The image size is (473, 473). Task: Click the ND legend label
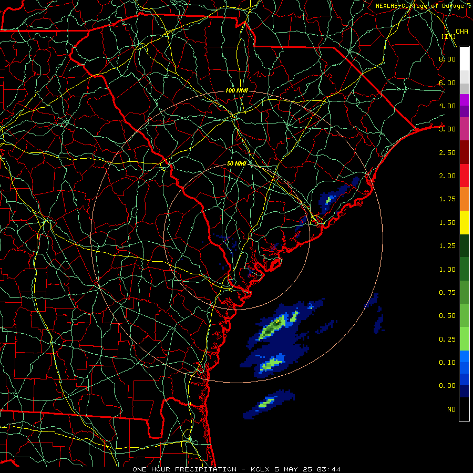[451, 409]
